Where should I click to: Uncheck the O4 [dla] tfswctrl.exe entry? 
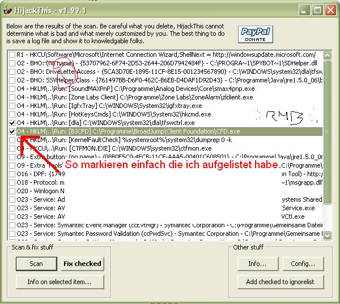pyautogui.click(x=12, y=123)
